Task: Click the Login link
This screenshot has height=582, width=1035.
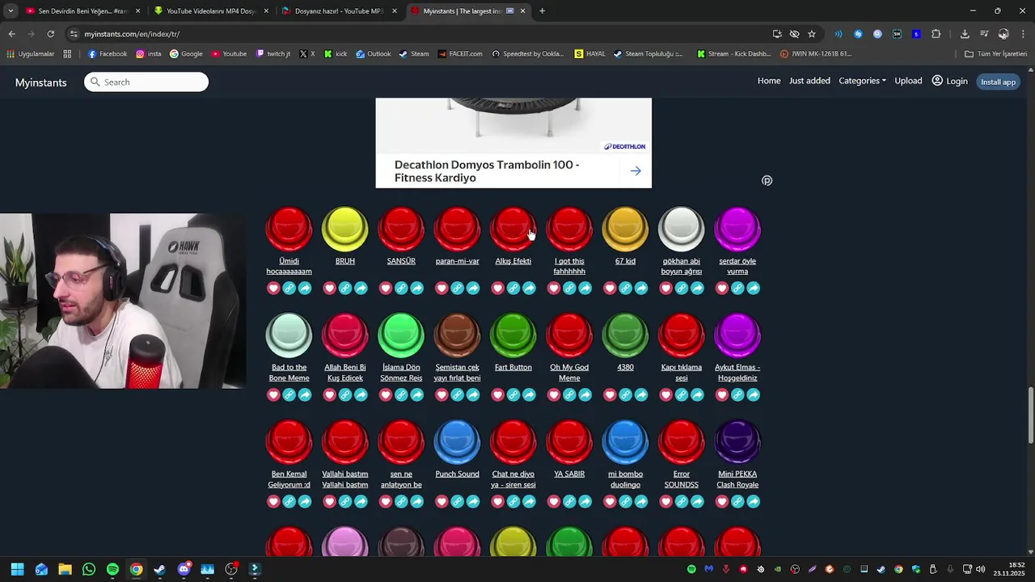Action: (949, 81)
